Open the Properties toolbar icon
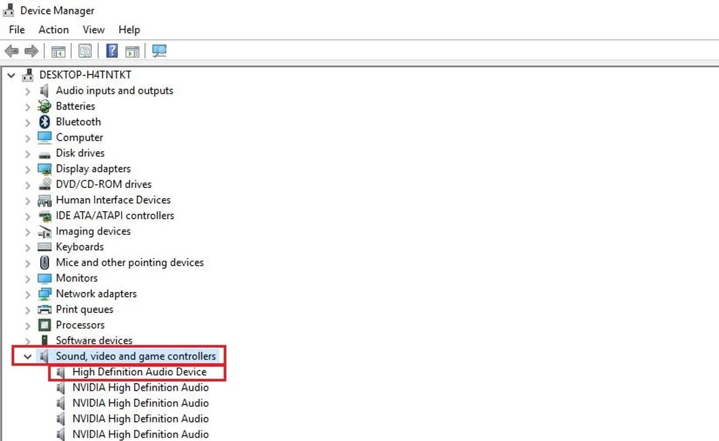 [85, 51]
